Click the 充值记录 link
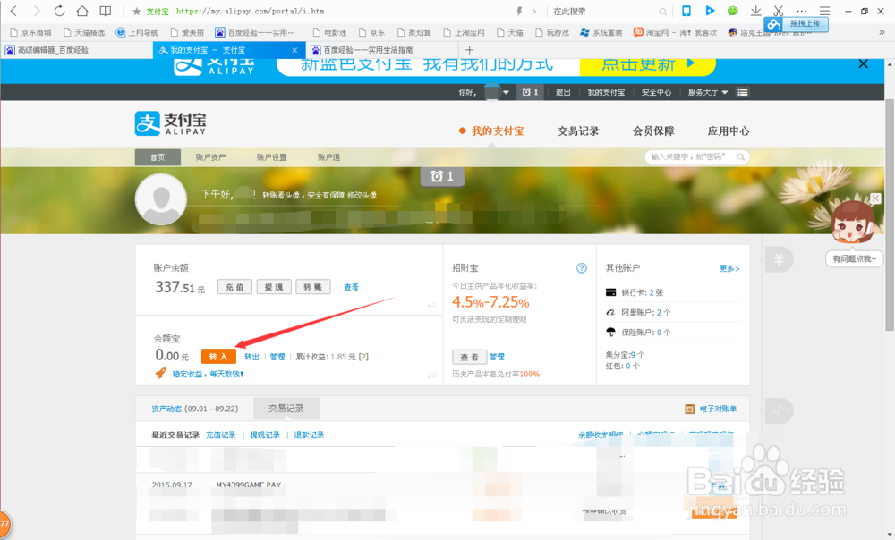This screenshot has height=540, width=895. pos(221,435)
